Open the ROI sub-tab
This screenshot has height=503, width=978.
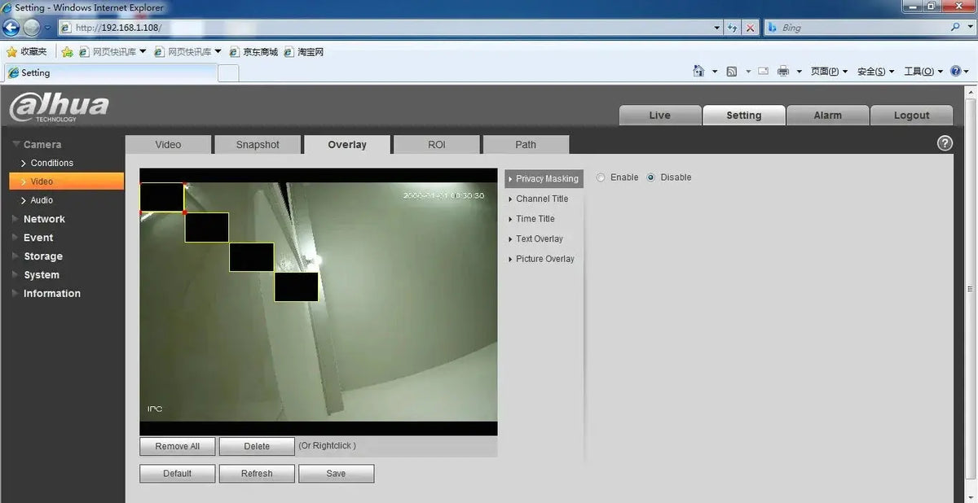[437, 145]
